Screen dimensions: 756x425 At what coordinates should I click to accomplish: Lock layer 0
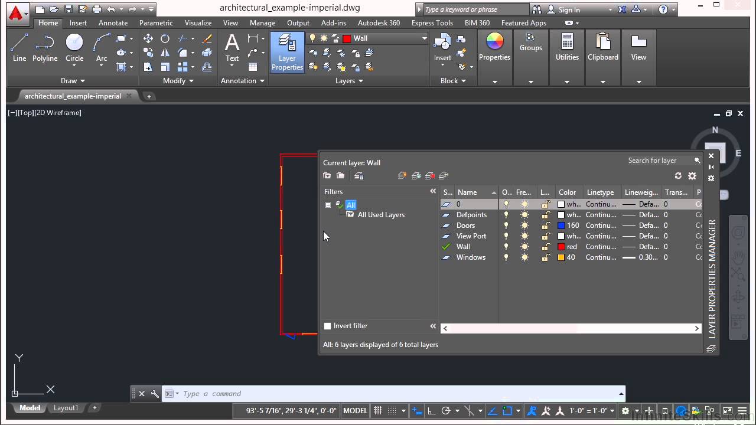[x=546, y=204]
